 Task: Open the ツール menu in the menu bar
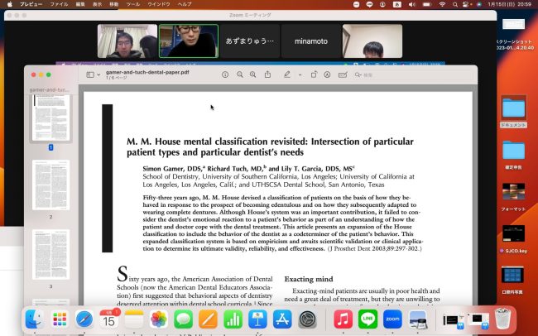(133, 4)
